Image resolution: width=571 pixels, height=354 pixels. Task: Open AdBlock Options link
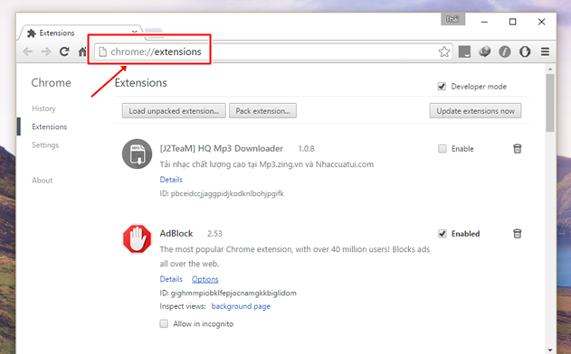205,279
